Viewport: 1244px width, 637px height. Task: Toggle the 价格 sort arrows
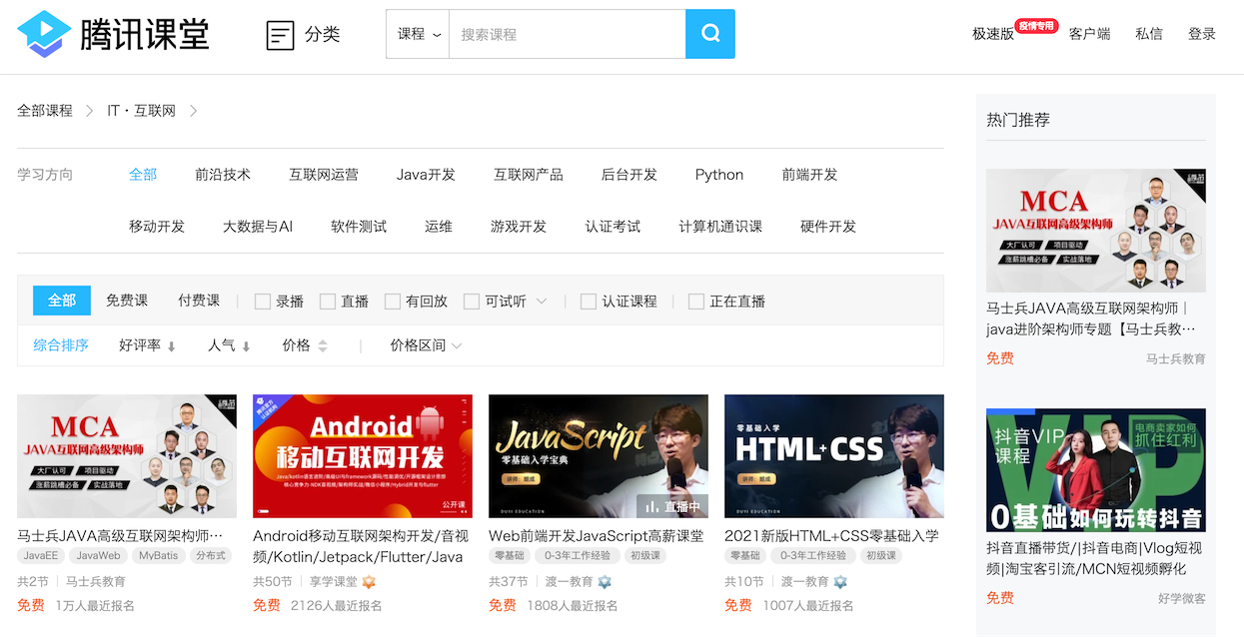(x=322, y=345)
